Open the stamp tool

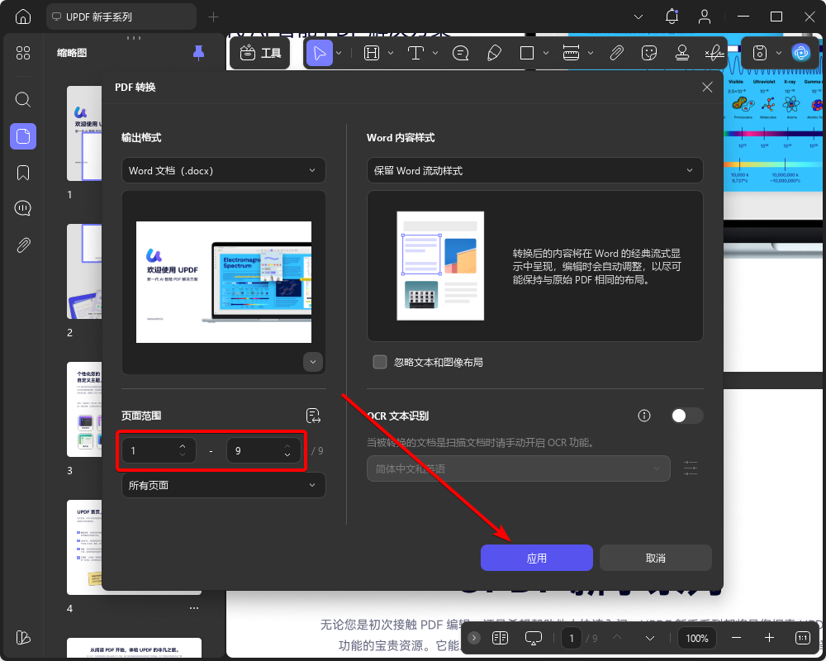click(682, 53)
